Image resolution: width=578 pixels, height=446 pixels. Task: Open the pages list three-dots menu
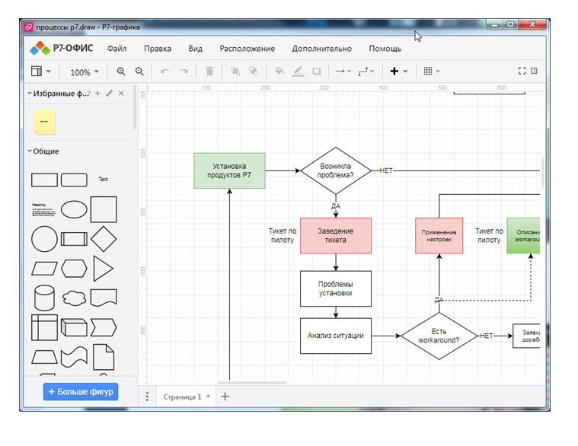(x=147, y=397)
